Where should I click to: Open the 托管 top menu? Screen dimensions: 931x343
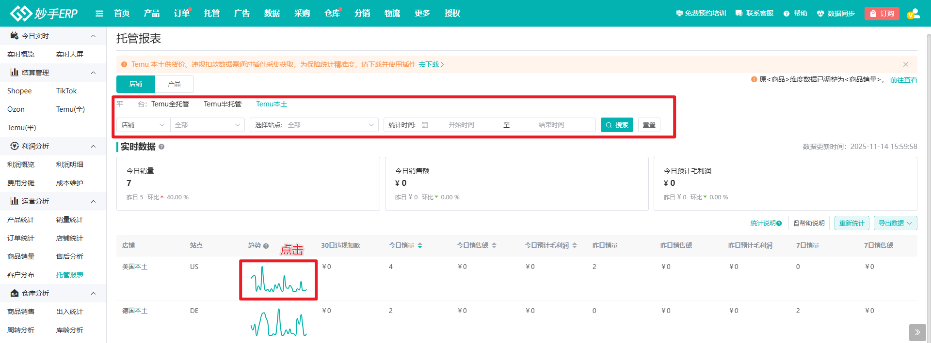212,14
